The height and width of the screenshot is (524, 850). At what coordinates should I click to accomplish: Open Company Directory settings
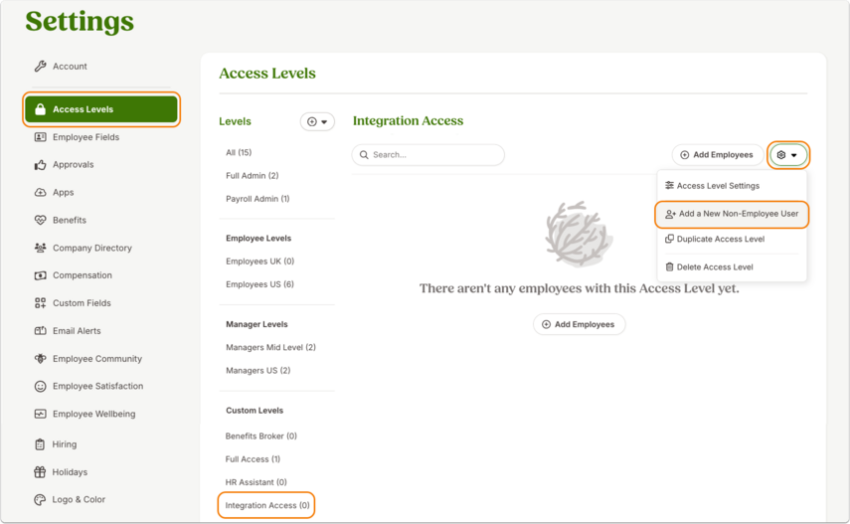[x=91, y=248]
